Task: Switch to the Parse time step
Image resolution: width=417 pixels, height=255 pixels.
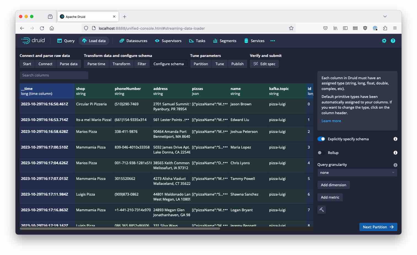Action: [96, 64]
